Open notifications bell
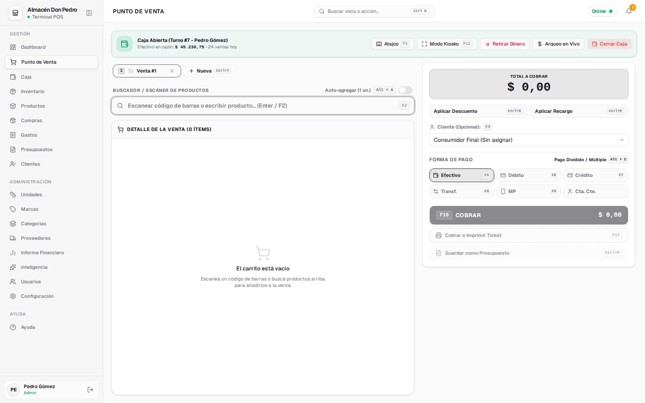 (629, 11)
